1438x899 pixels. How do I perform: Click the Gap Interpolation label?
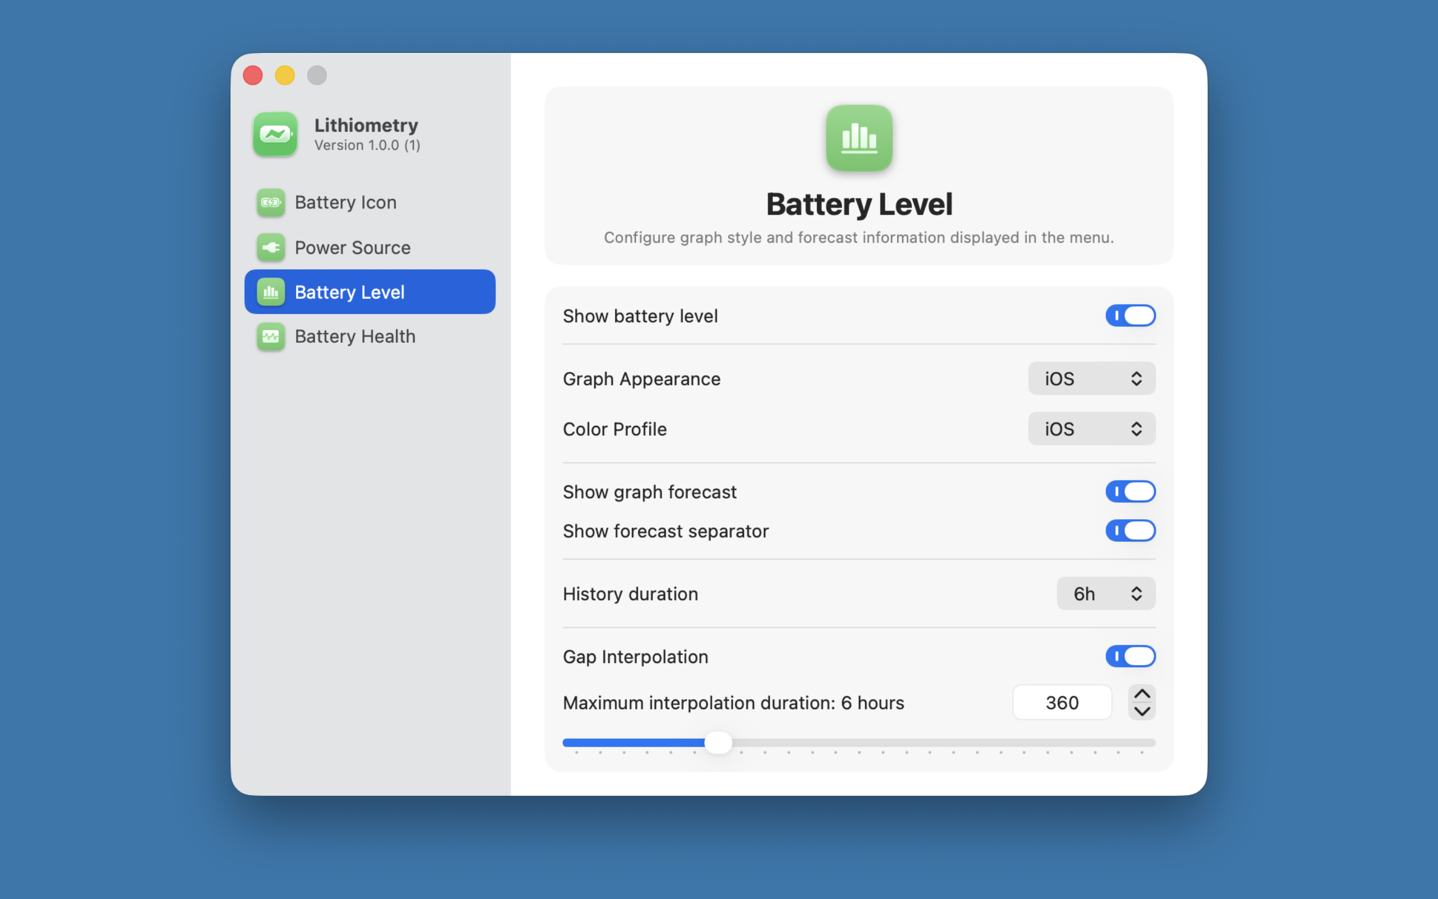635,656
